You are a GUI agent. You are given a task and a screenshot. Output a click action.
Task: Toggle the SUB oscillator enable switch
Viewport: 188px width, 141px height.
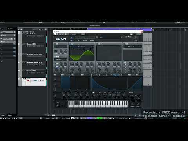coord(55,44)
